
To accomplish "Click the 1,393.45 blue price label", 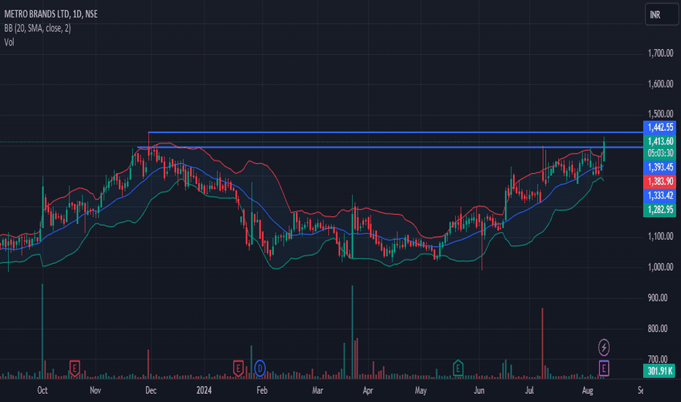I will (660, 167).
